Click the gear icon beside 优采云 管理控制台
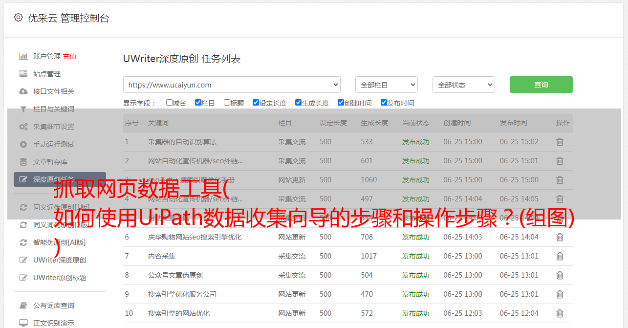This screenshot has width=628, height=328. click(x=18, y=18)
